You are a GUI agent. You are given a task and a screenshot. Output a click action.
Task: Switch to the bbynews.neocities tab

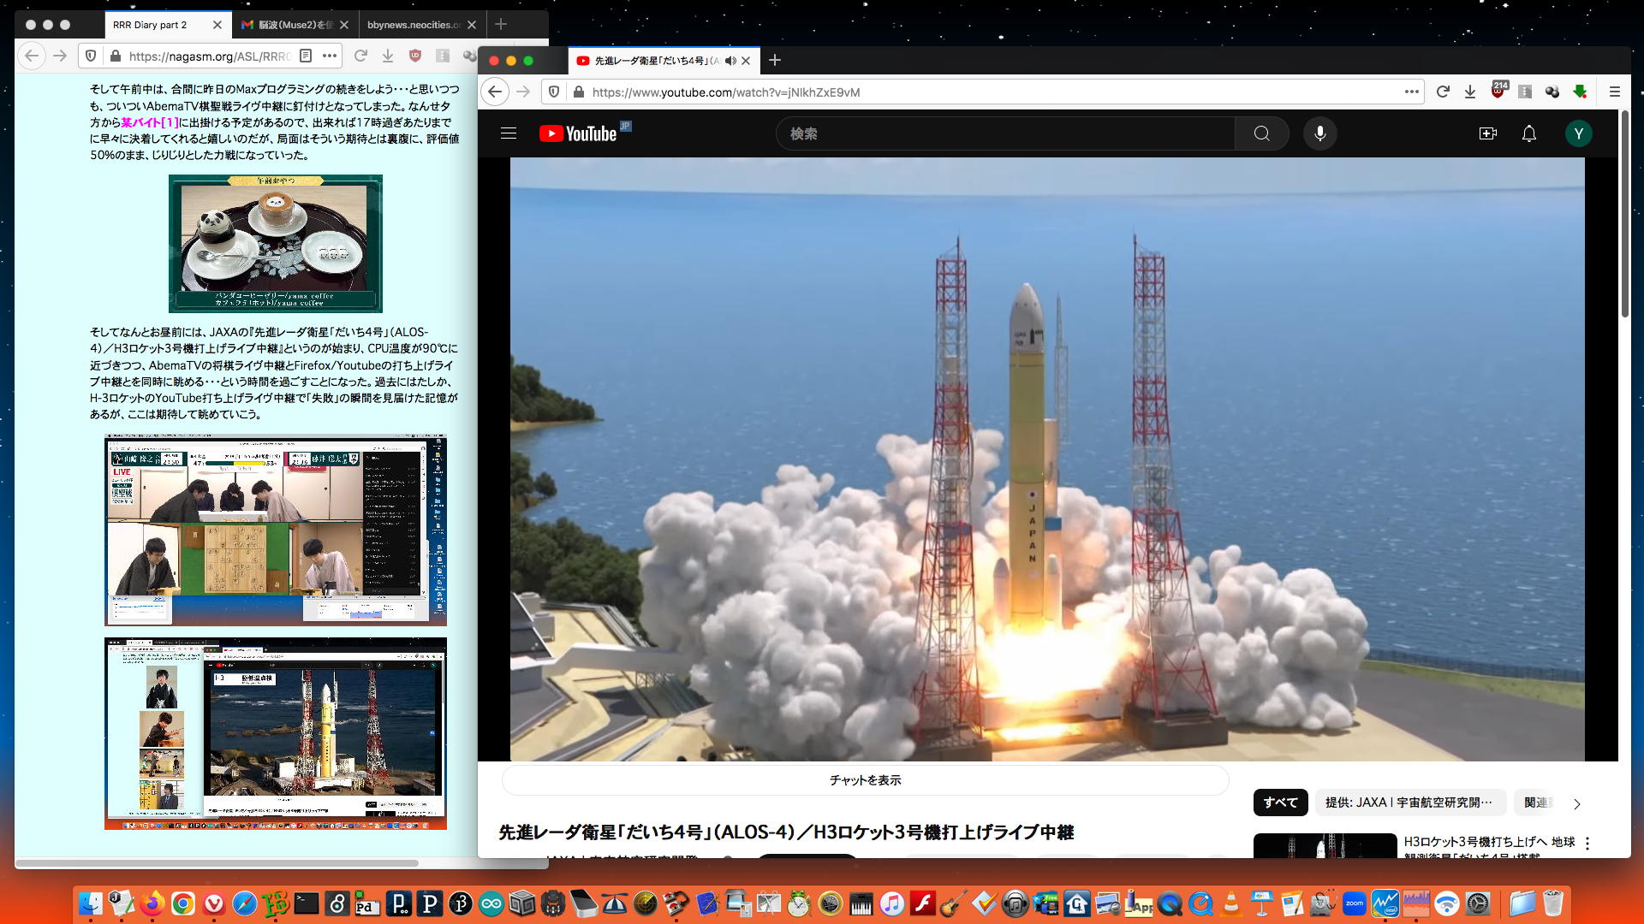414,25
